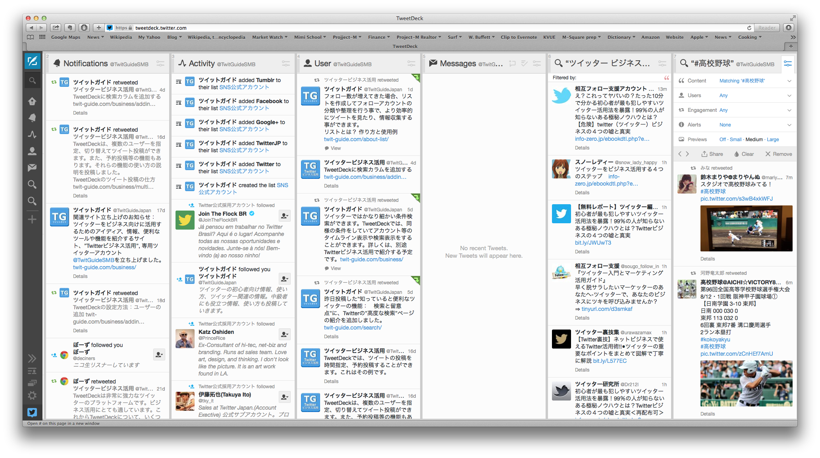Screen dimensions: 820x458
Task: Click the add column plus icon in the sidebar
Action: pos(32,219)
